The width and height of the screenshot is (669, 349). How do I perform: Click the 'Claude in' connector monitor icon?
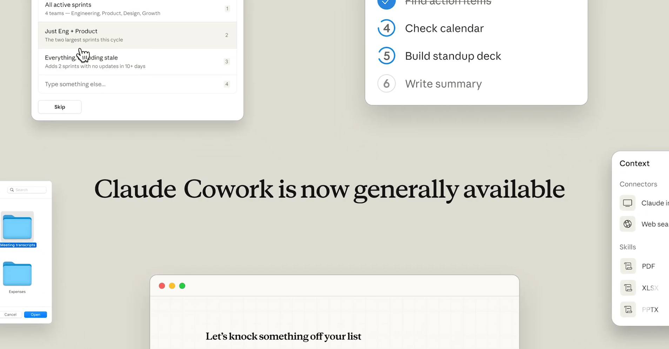click(x=628, y=203)
